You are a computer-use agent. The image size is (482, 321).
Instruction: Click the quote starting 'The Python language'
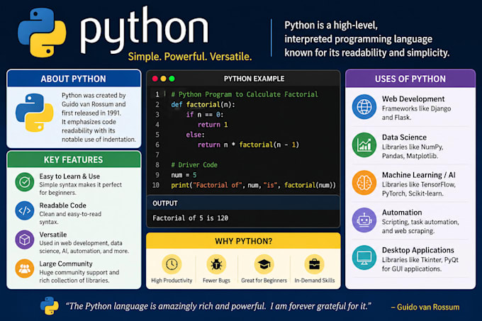coord(218,306)
